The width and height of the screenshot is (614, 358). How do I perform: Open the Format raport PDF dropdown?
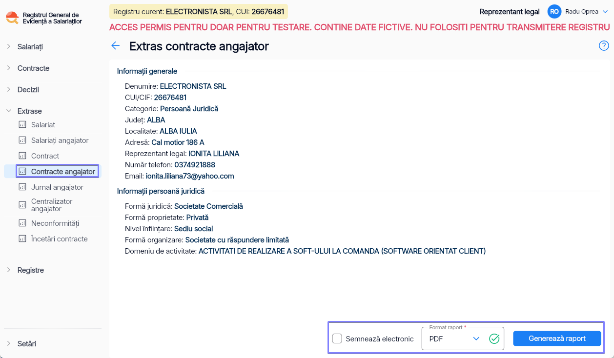[463, 338]
